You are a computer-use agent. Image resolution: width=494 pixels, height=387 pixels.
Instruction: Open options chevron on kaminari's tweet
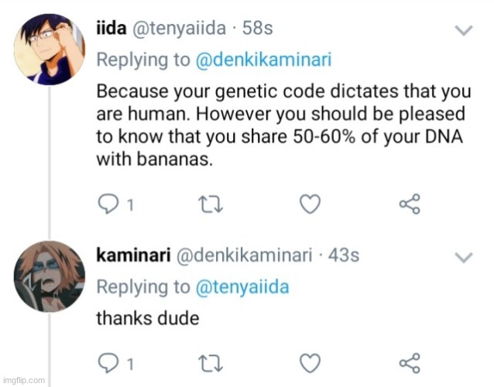[x=463, y=256]
